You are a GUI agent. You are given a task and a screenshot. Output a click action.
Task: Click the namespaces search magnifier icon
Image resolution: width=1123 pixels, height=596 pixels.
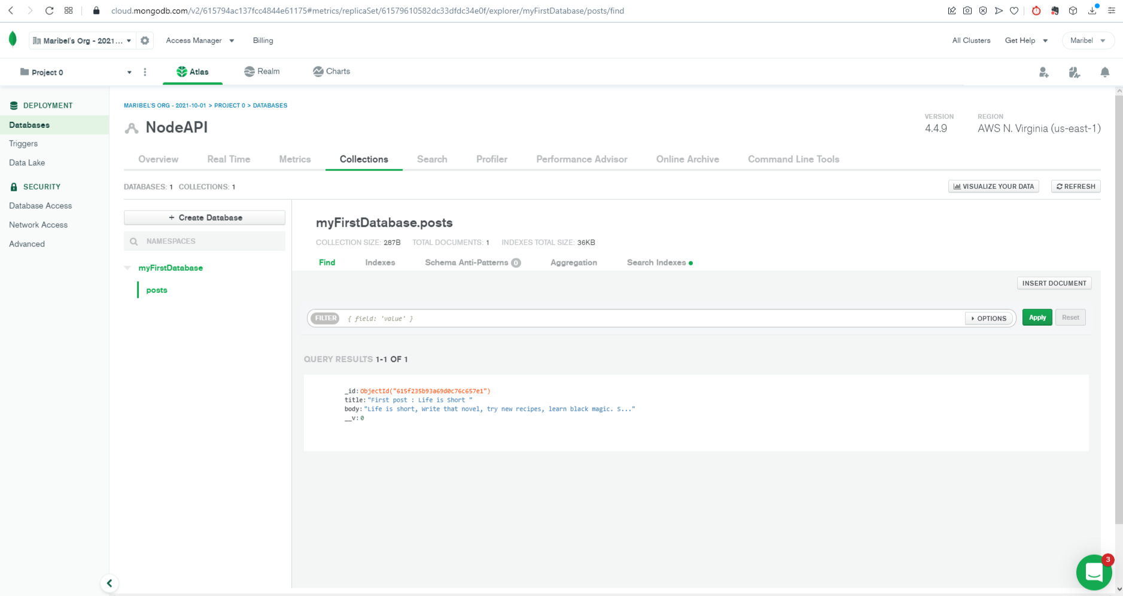134,242
